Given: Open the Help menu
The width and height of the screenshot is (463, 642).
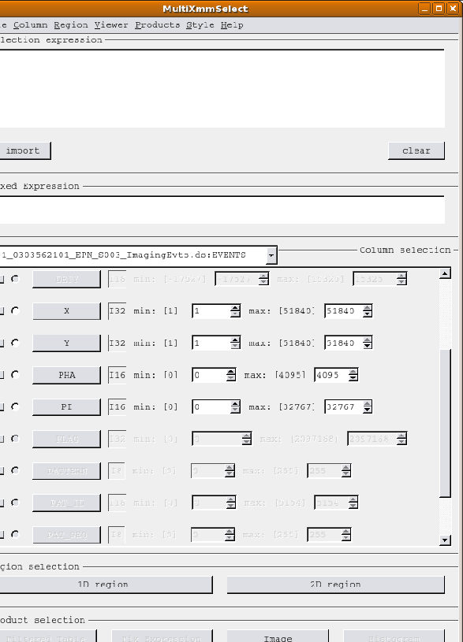Looking at the screenshot, I should [232, 25].
